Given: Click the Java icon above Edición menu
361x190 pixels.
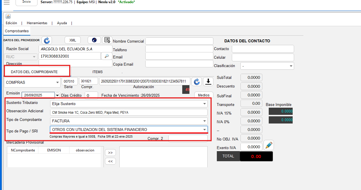Looking at the screenshot, I should point(8,16).
